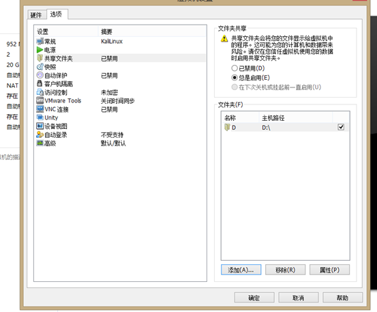377x312 pixels.
Task: Click the VMware Tools icon
Action: coord(40,100)
